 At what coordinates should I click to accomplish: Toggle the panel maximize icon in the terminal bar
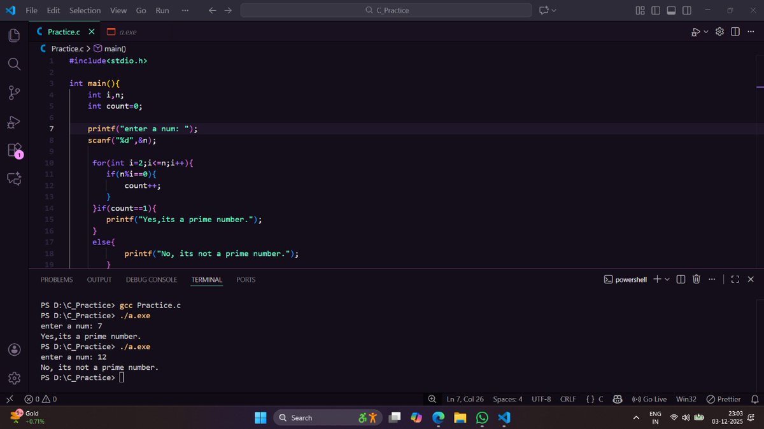pyautogui.click(x=735, y=279)
